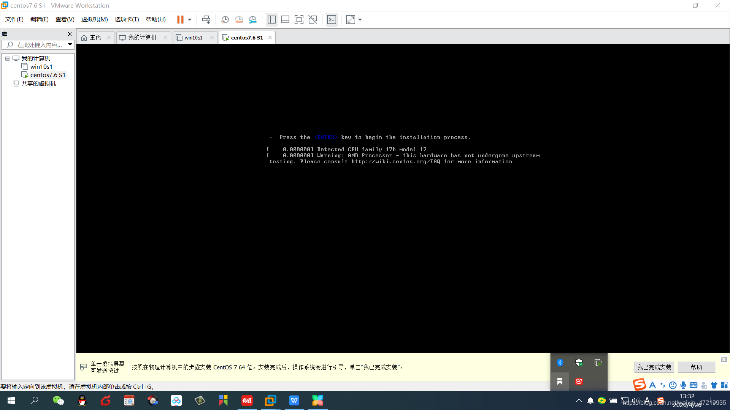This screenshot has height=410, width=730.
Task: Revert the virtual machine to its snapshot
Action: click(239, 19)
